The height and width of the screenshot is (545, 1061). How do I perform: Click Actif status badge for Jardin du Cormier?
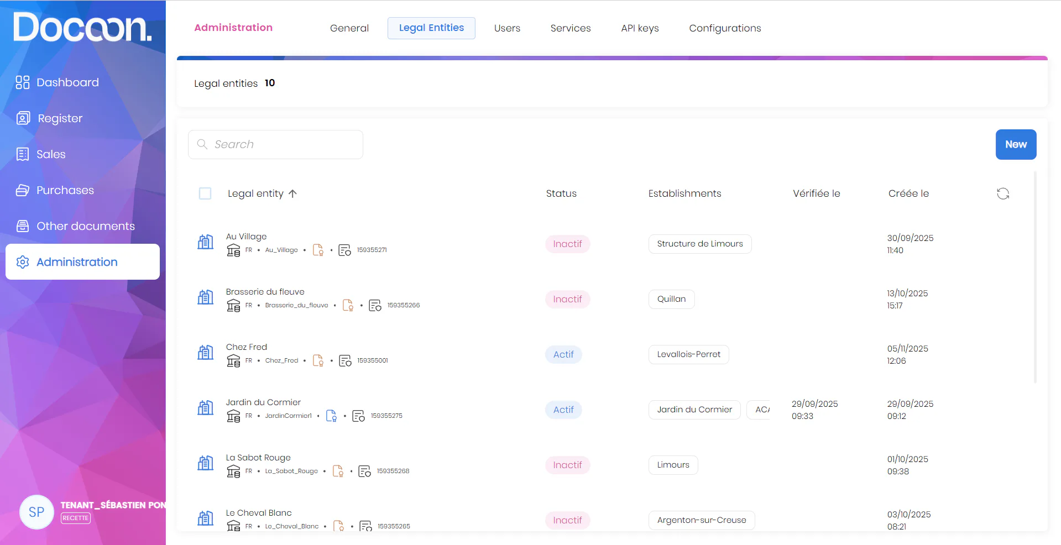click(x=563, y=410)
